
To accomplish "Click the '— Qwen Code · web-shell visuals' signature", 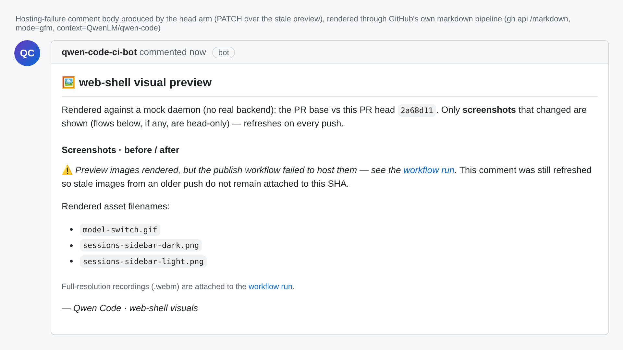I will (130, 308).
